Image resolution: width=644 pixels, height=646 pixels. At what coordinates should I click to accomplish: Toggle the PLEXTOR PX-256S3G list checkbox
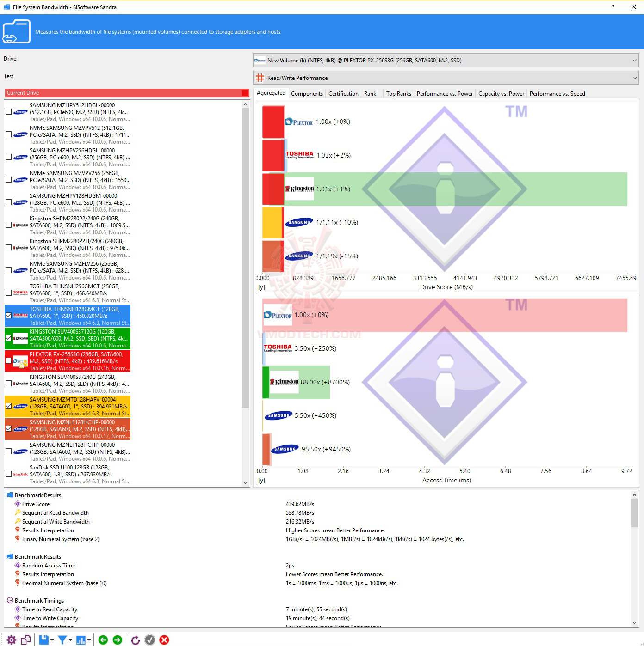(x=9, y=361)
